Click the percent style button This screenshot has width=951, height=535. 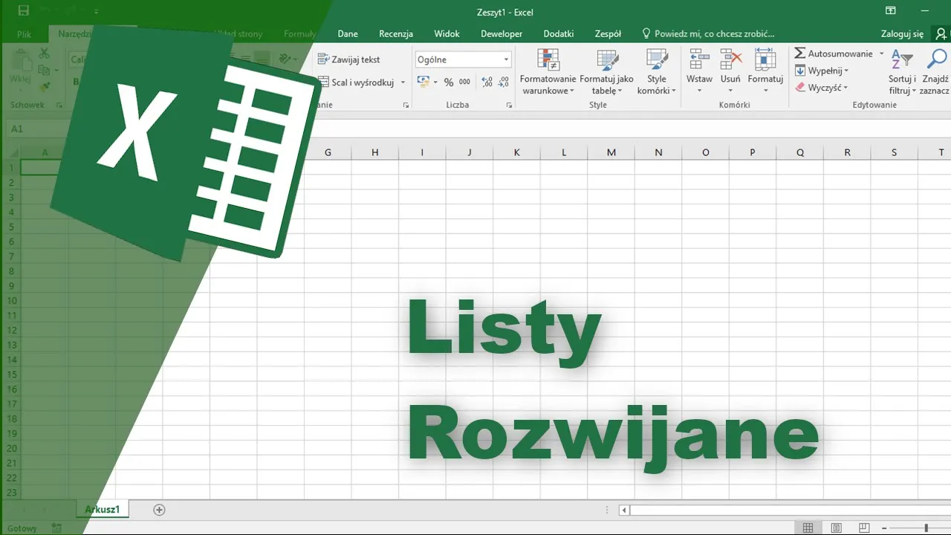click(449, 82)
